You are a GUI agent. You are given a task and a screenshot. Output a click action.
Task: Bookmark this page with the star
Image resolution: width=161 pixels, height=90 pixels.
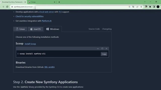[x=141, y=7]
